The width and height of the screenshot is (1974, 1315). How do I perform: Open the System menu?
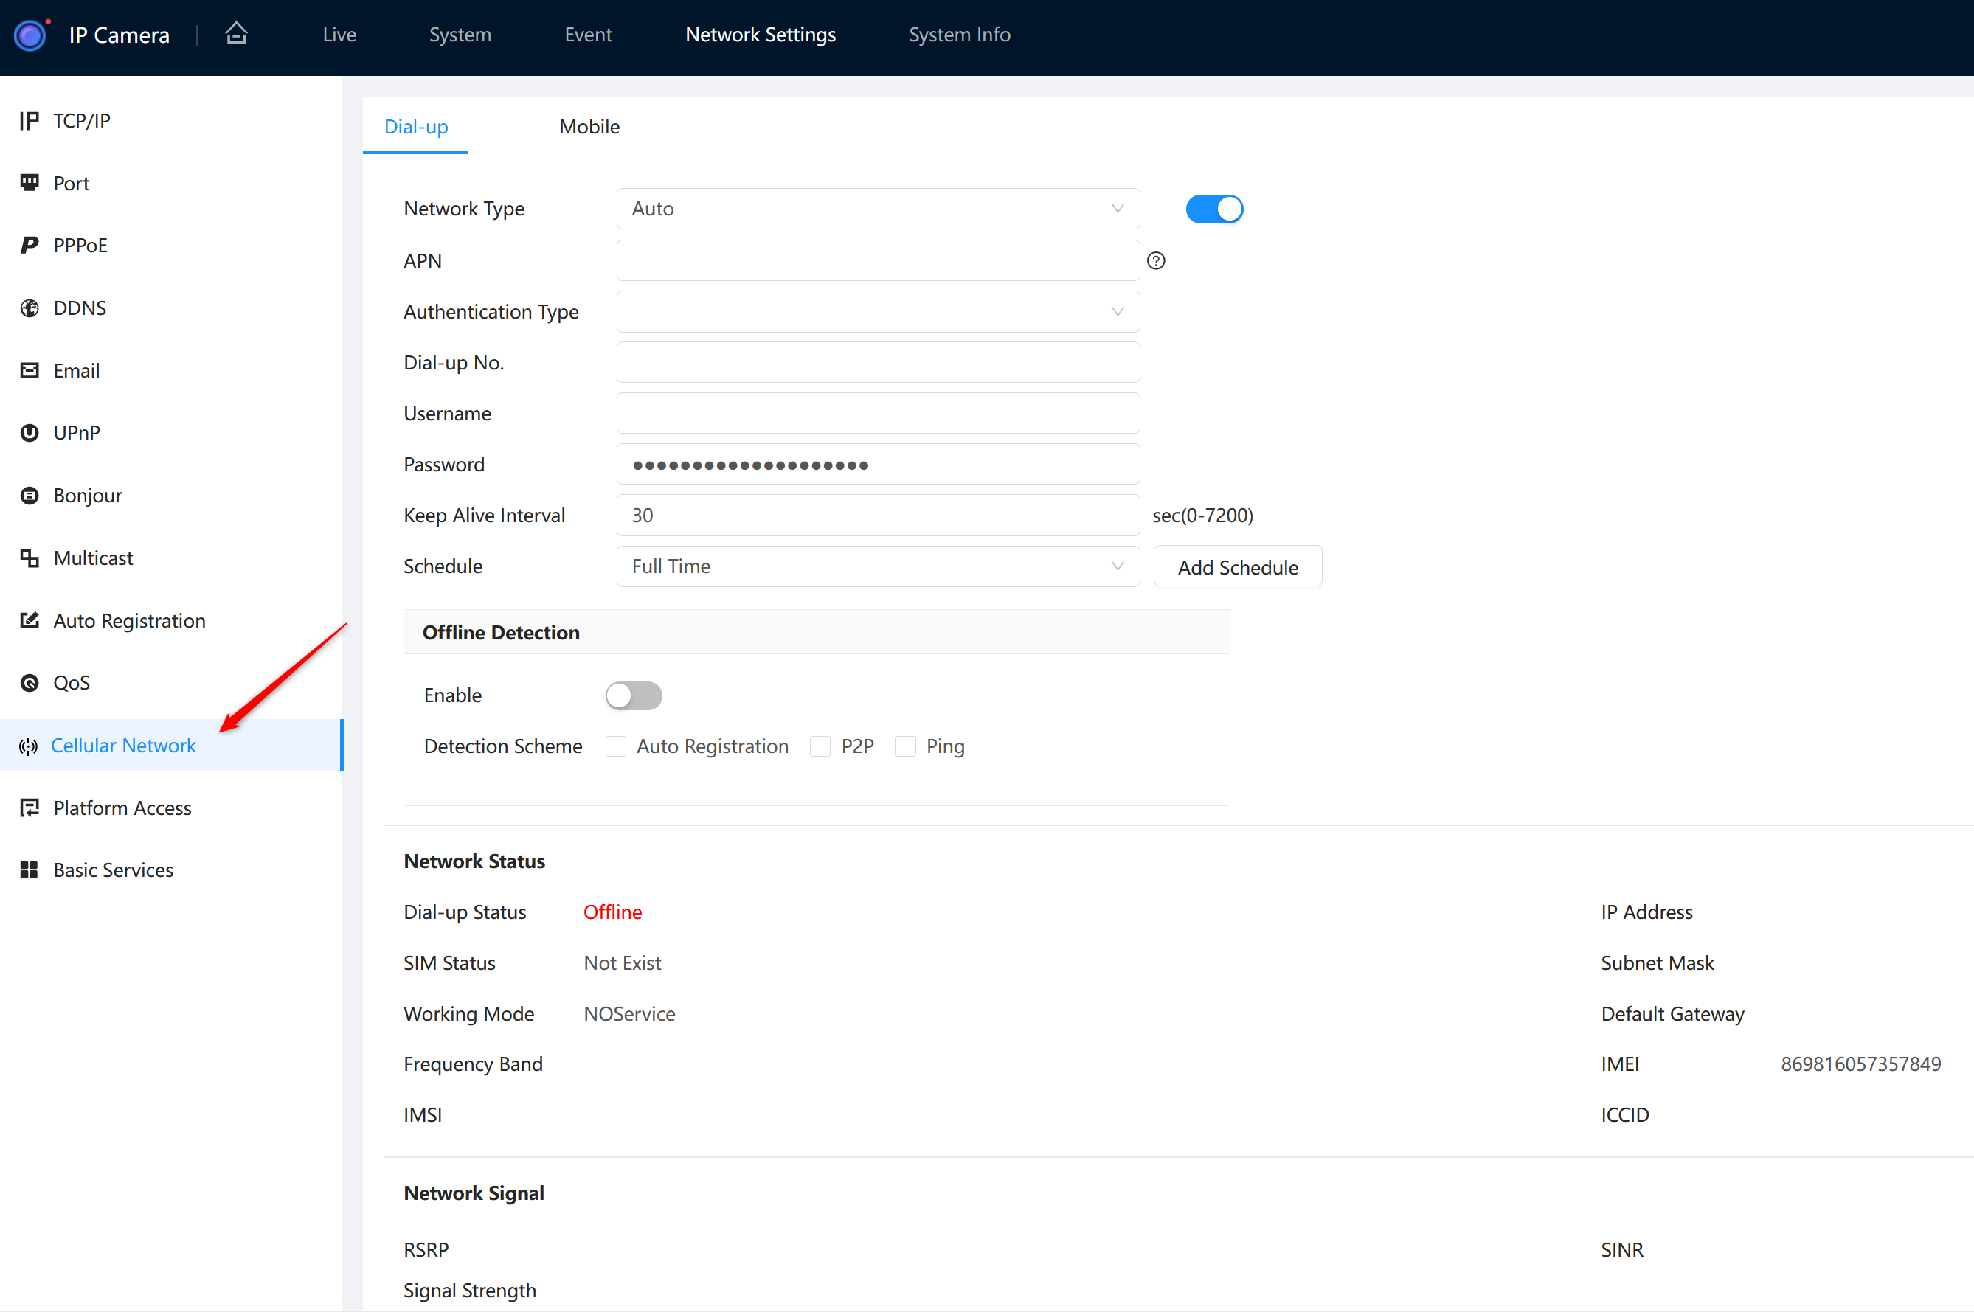pos(460,35)
